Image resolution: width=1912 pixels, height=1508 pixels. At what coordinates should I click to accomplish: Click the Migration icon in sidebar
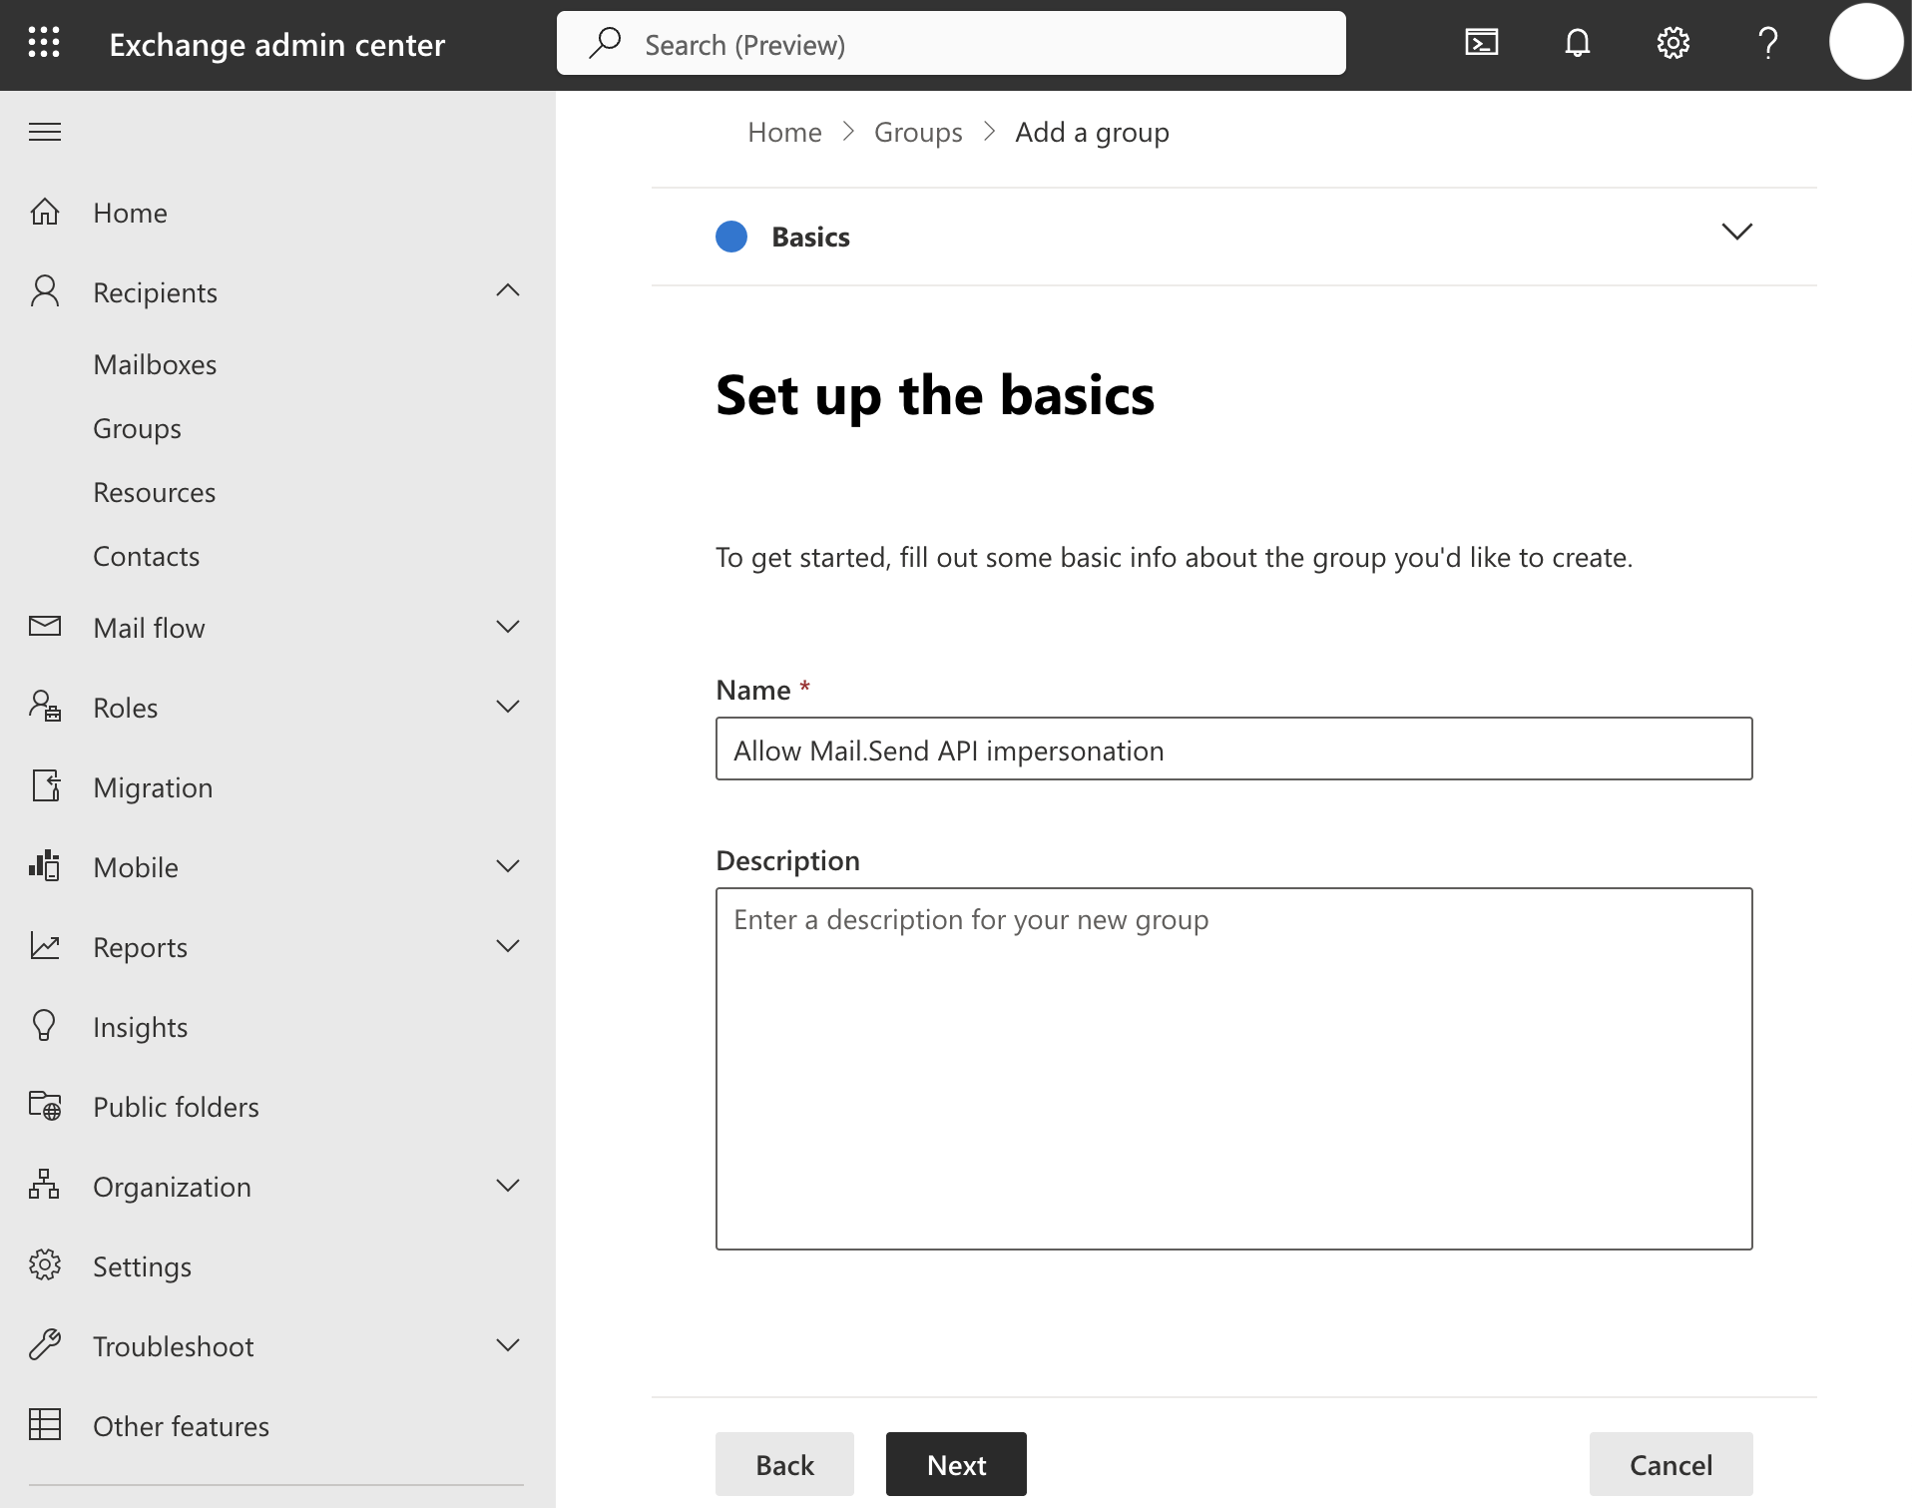tap(45, 786)
